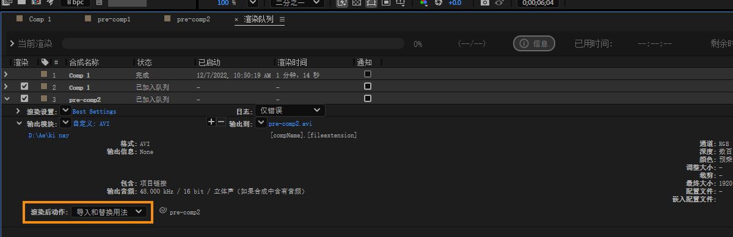This screenshot has height=237, width=733.
Task: Click the trash icon beside 8 bpc
Action: [99, 2]
